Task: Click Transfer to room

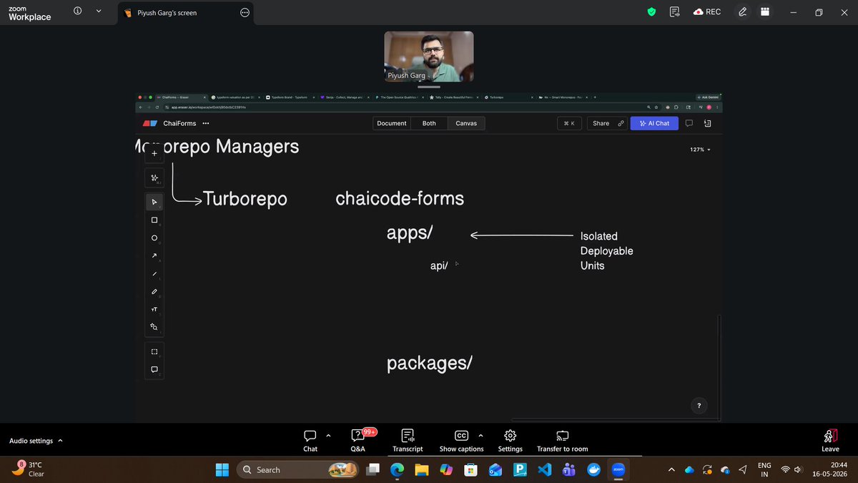Action: [x=563, y=440]
